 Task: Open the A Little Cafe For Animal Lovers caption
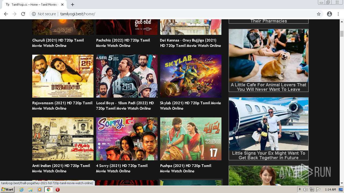268,87
